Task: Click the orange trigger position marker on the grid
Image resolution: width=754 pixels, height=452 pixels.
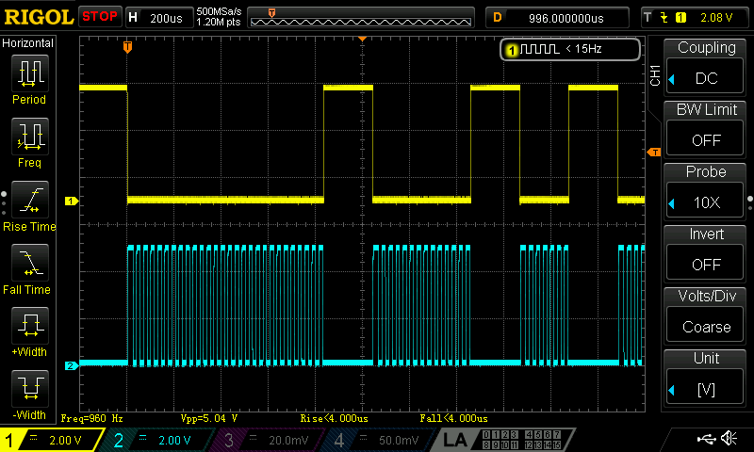Action: coord(127,47)
